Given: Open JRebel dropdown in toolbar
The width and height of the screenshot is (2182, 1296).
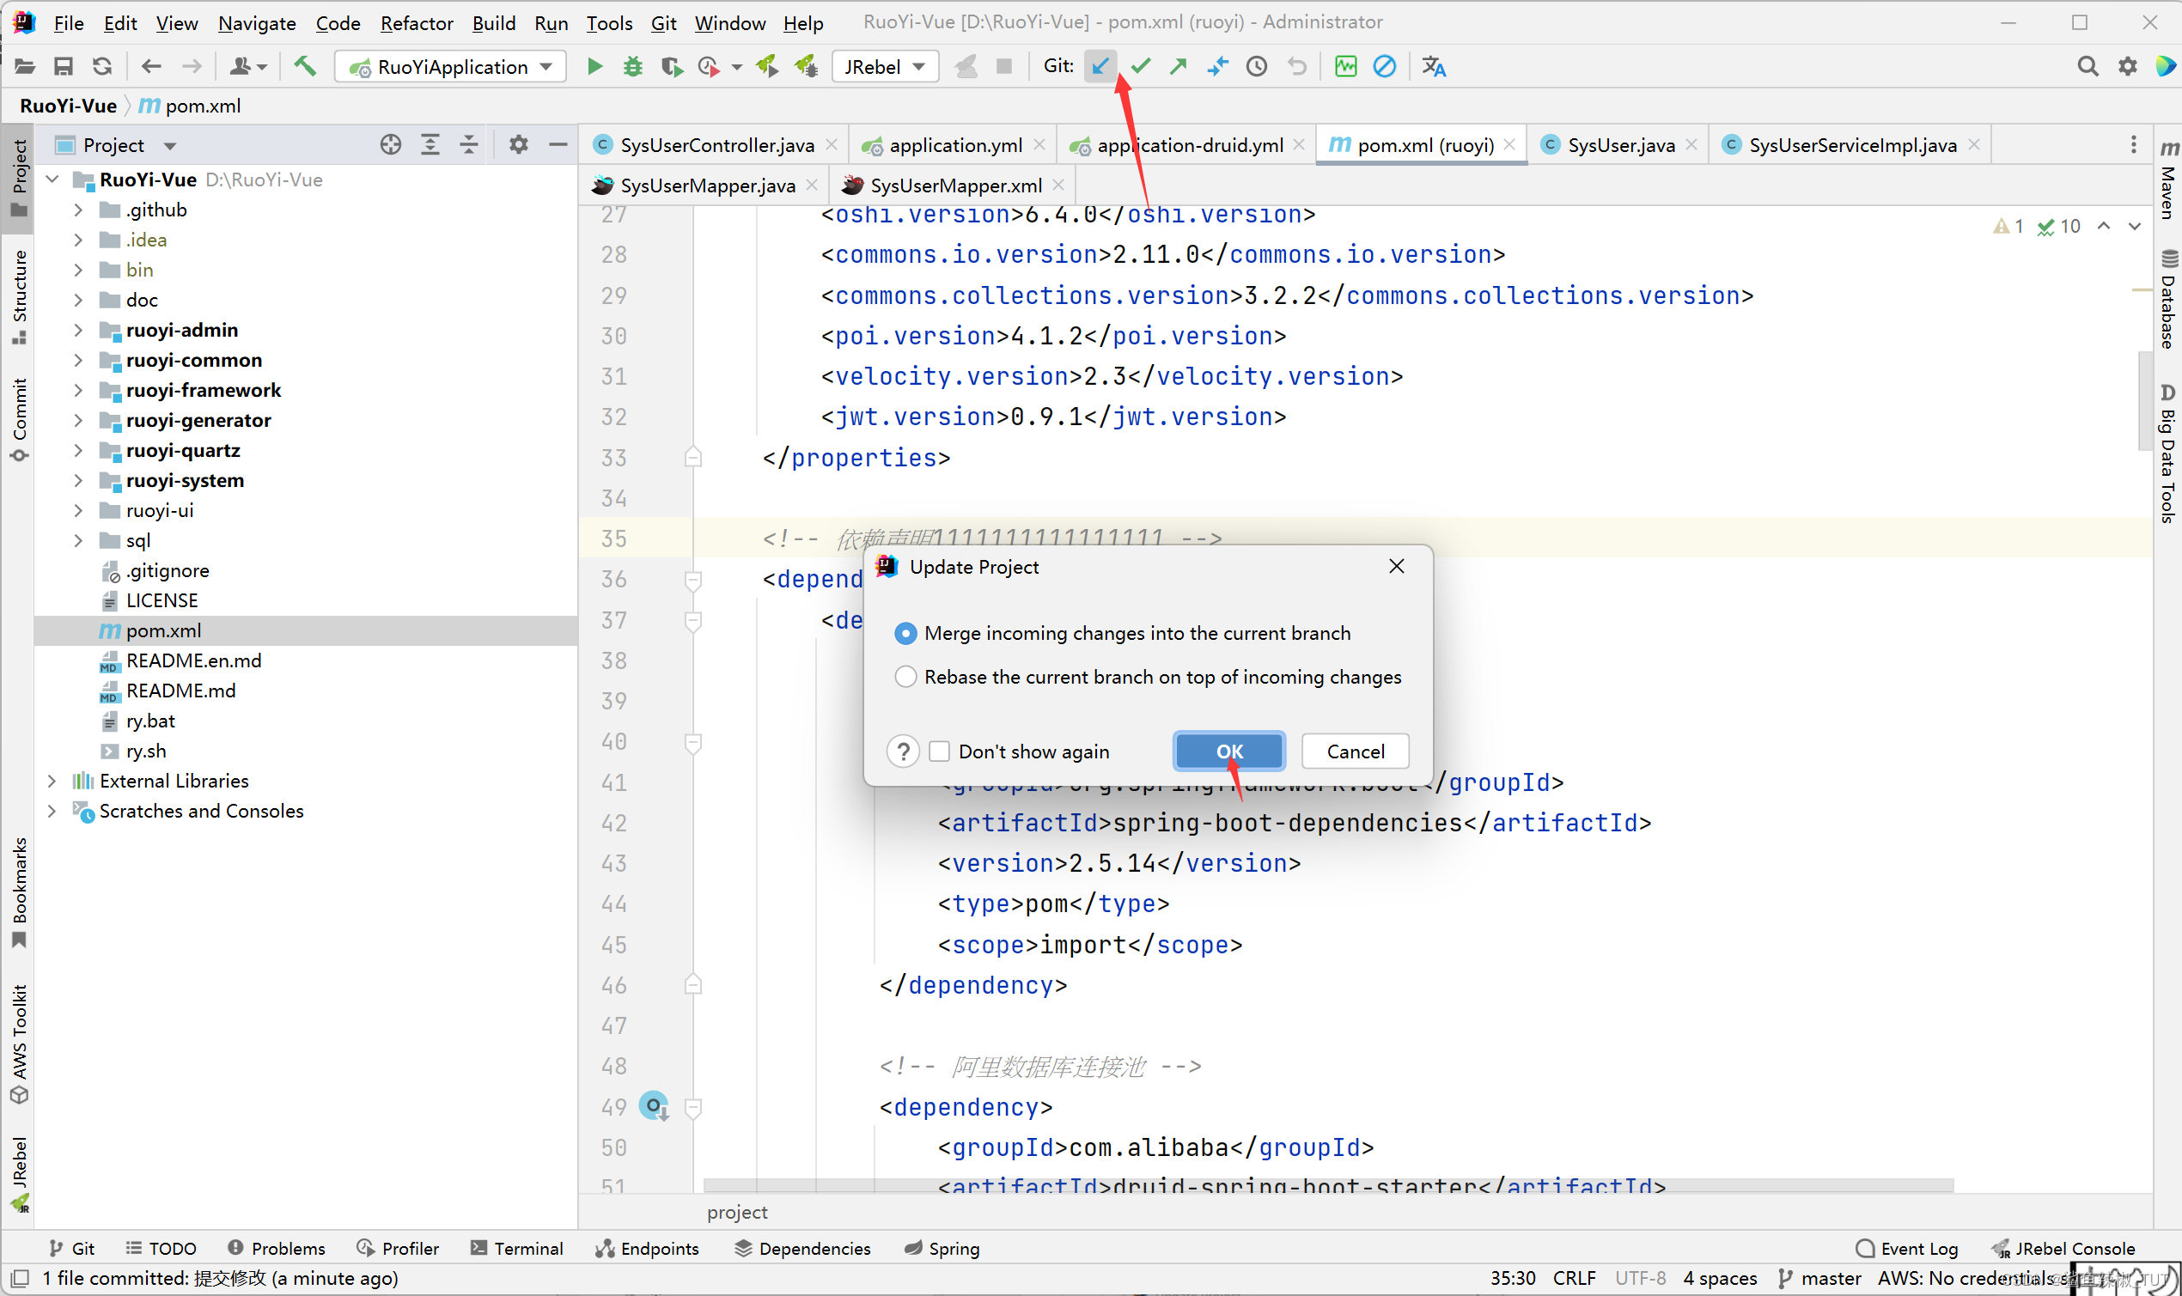Looking at the screenshot, I should [885, 66].
